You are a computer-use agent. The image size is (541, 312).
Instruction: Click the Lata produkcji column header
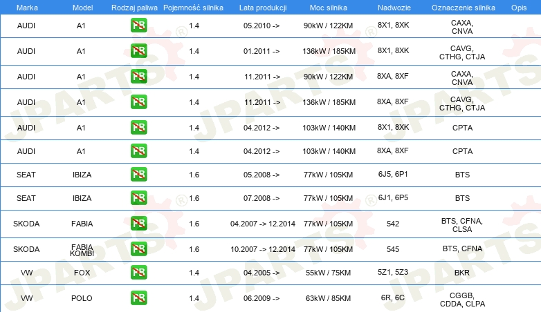coord(263,8)
